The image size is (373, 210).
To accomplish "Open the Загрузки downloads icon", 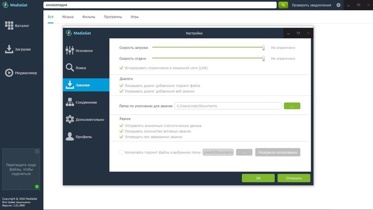I will [x=9, y=49].
